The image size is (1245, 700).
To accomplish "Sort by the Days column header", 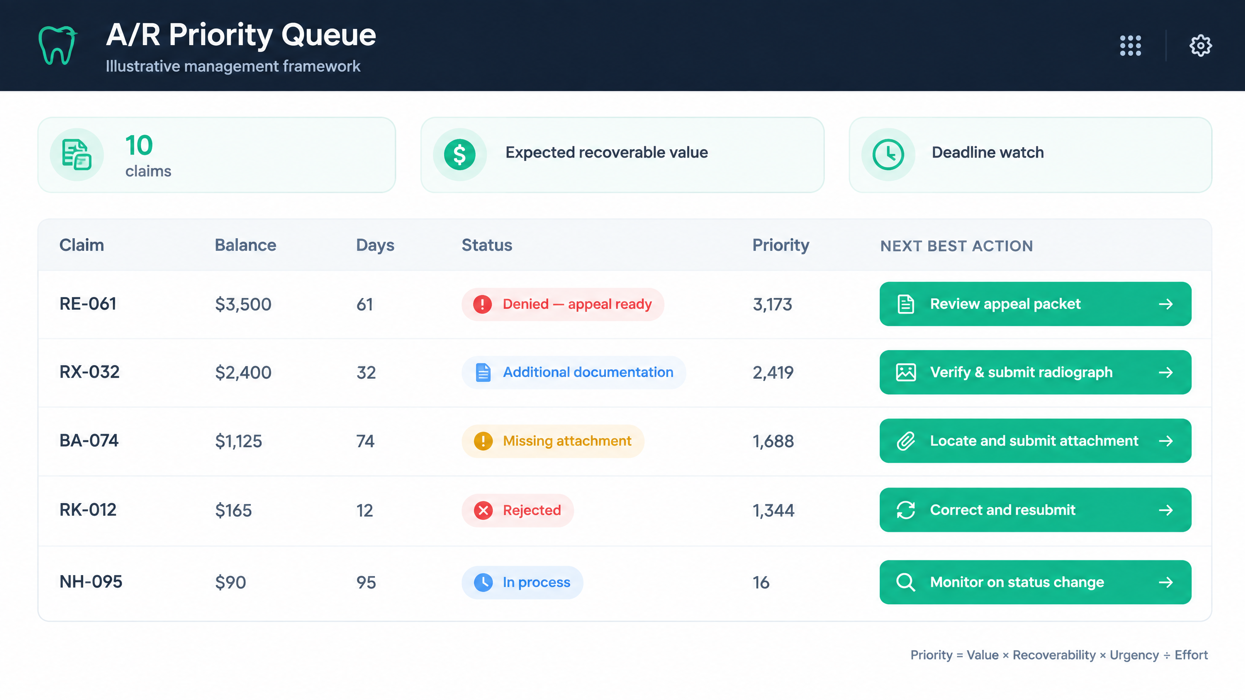I will [x=375, y=245].
